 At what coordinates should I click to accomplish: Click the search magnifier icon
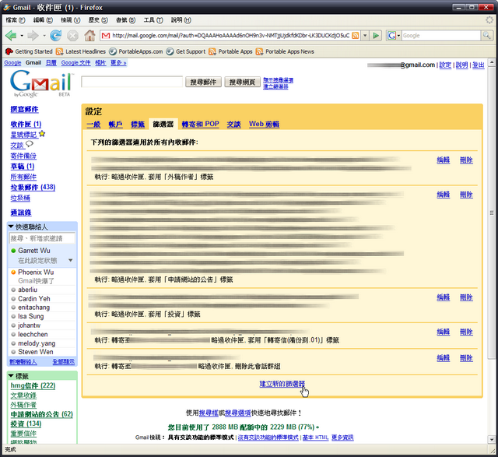(486, 35)
